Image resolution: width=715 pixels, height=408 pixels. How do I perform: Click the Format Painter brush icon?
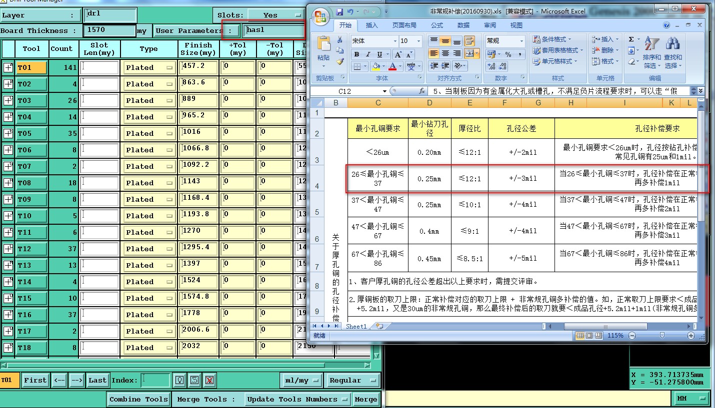(340, 61)
